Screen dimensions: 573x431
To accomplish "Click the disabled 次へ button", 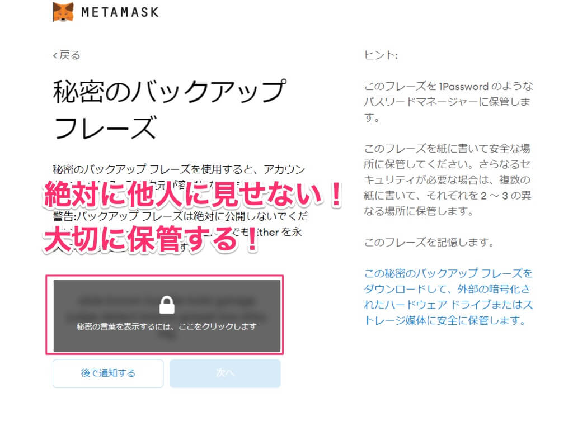I will 225,373.
